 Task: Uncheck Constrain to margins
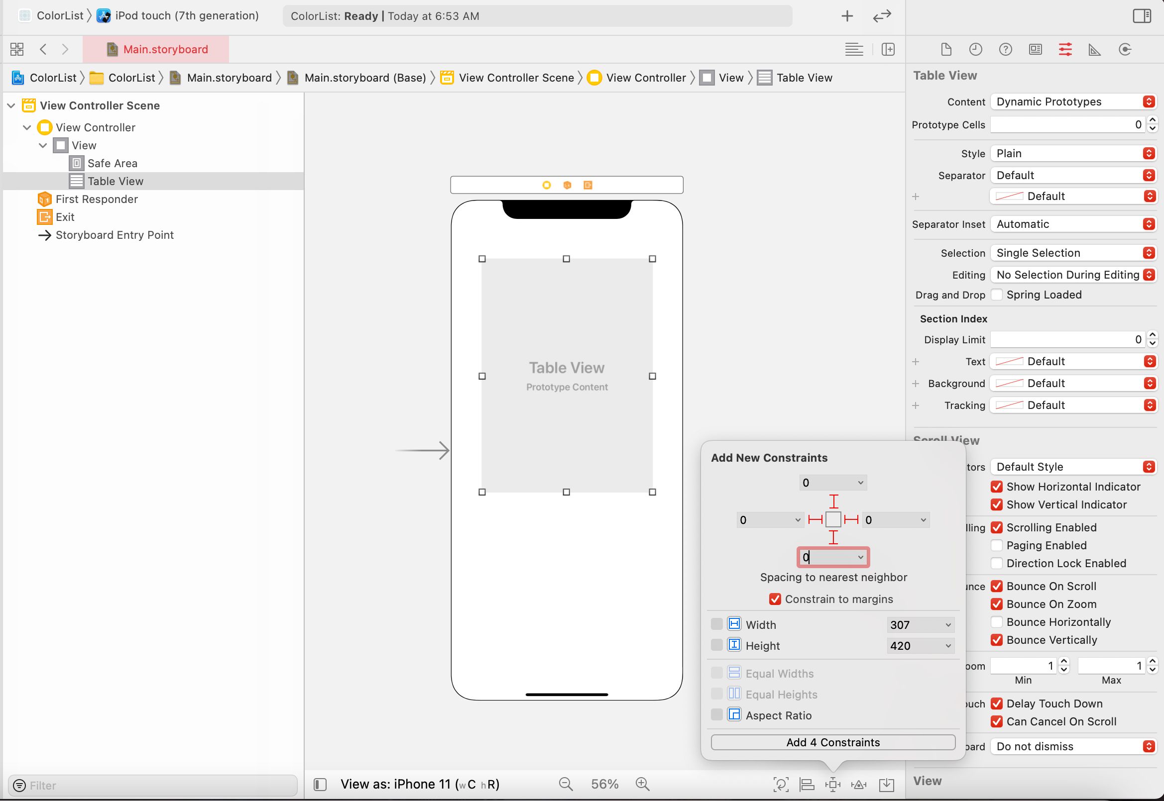775,599
